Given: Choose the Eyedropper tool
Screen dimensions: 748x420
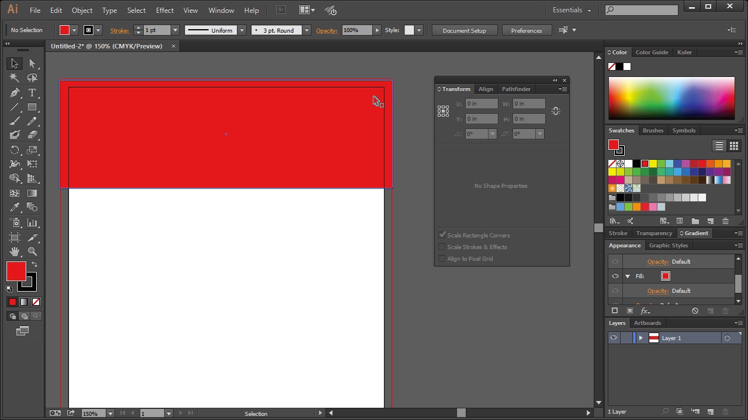Looking at the screenshot, I should (x=15, y=208).
